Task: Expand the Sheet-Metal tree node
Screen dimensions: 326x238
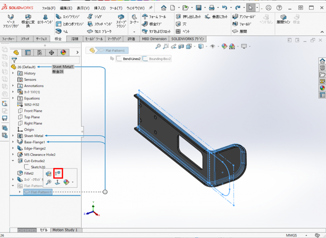Action: pos(13,136)
